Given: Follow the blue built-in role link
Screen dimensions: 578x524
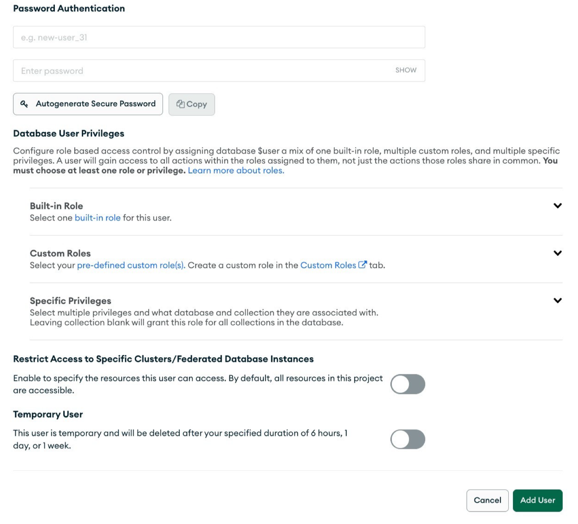Looking at the screenshot, I should [97, 218].
